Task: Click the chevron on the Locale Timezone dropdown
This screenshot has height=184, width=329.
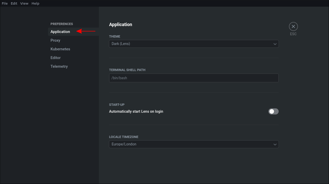Action: coord(275,144)
